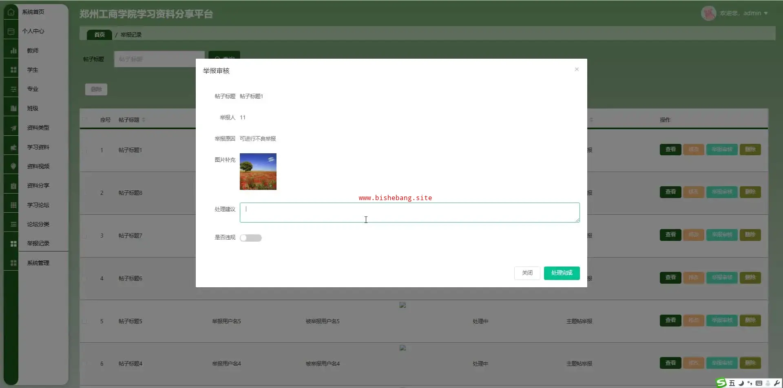The image size is (783, 388).
Task: Tick the select-all checkbox in table header
Action: tap(84, 120)
